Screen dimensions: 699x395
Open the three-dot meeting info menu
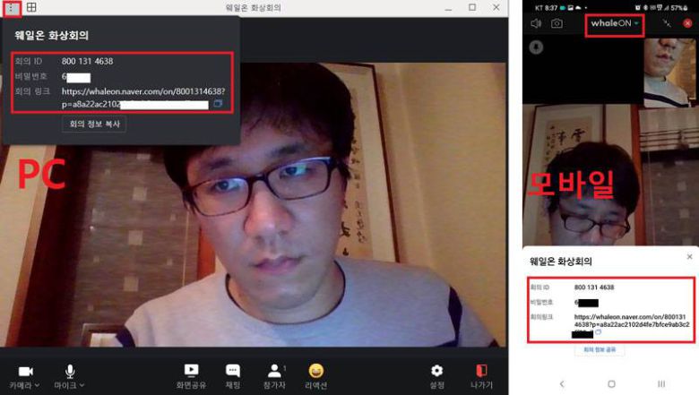pyautogui.click(x=12, y=8)
